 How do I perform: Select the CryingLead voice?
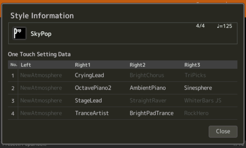[x=89, y=75]
